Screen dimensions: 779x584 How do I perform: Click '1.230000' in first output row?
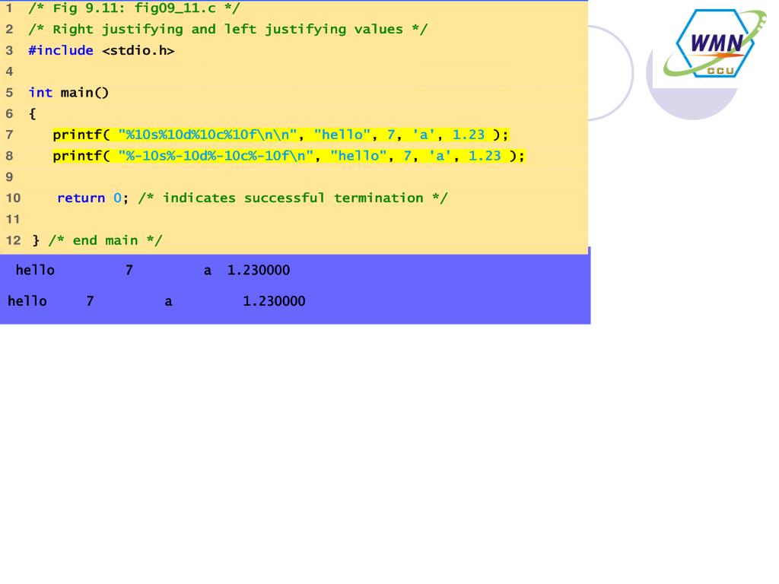(x=259, y=270)
